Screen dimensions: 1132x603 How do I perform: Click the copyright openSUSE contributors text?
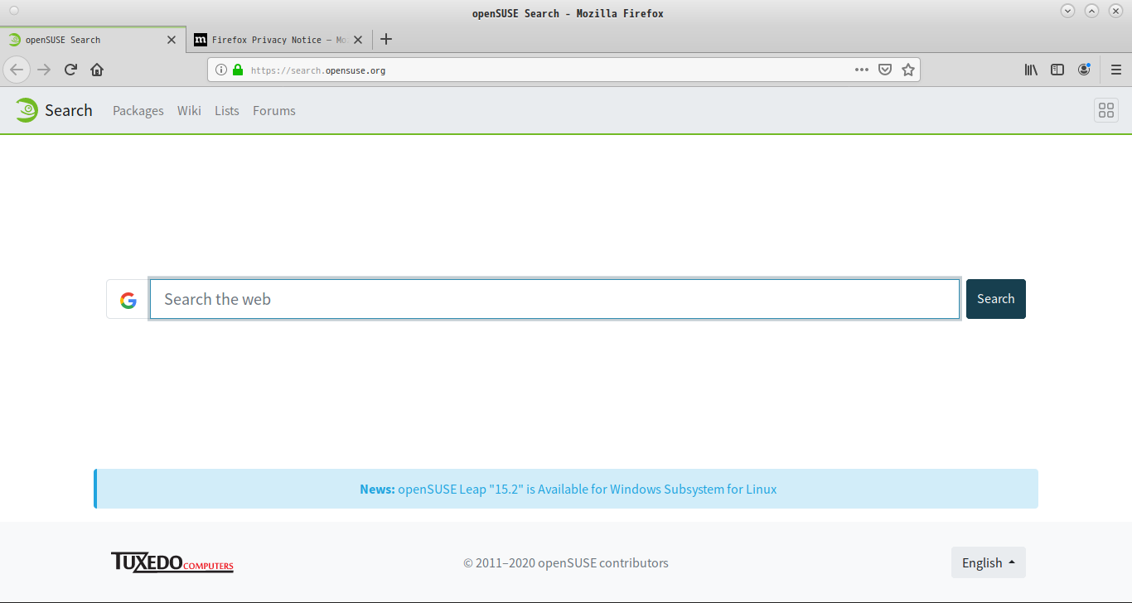(566, 563)
